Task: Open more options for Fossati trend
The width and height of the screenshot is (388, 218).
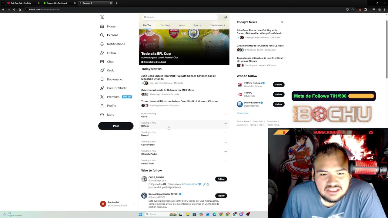Action: click(226, 133)
